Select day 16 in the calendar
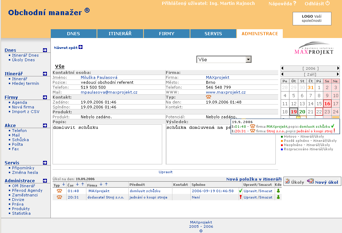Screen dimensions: 342x233 (x=327, y=103)
